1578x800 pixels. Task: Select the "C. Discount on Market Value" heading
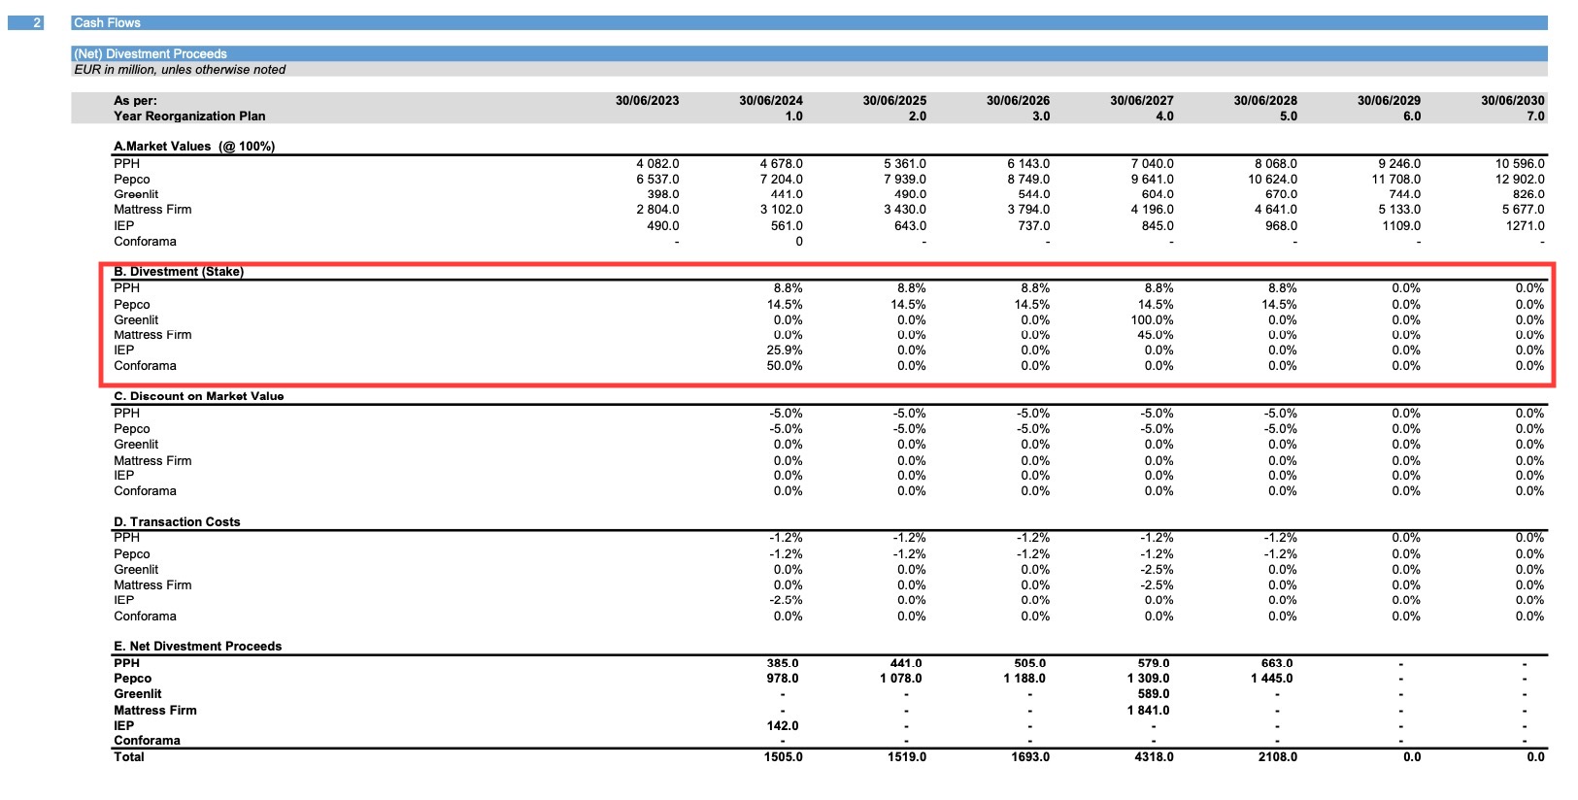point(199,396)
